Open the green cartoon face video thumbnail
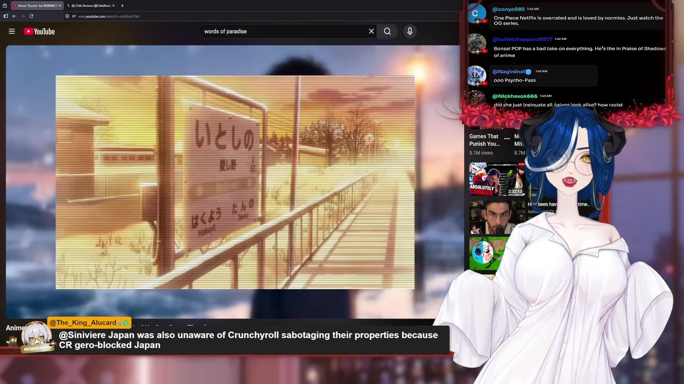The image size is (684, 384). tap(488, 254)
